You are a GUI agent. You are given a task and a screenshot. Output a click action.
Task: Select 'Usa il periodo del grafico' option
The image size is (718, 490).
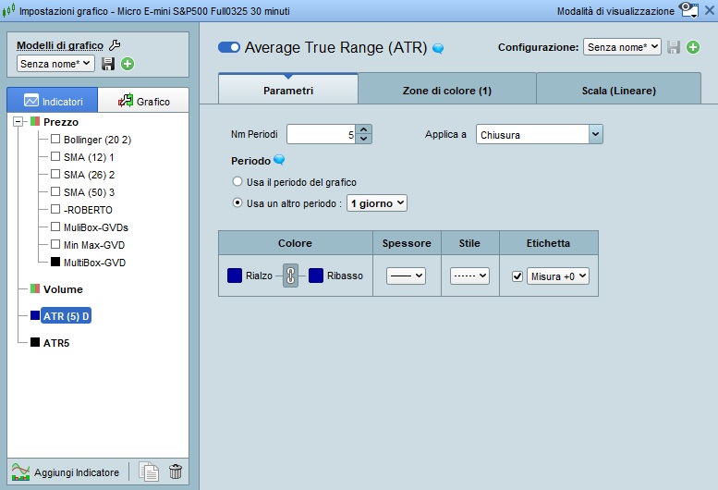[238, 182]
